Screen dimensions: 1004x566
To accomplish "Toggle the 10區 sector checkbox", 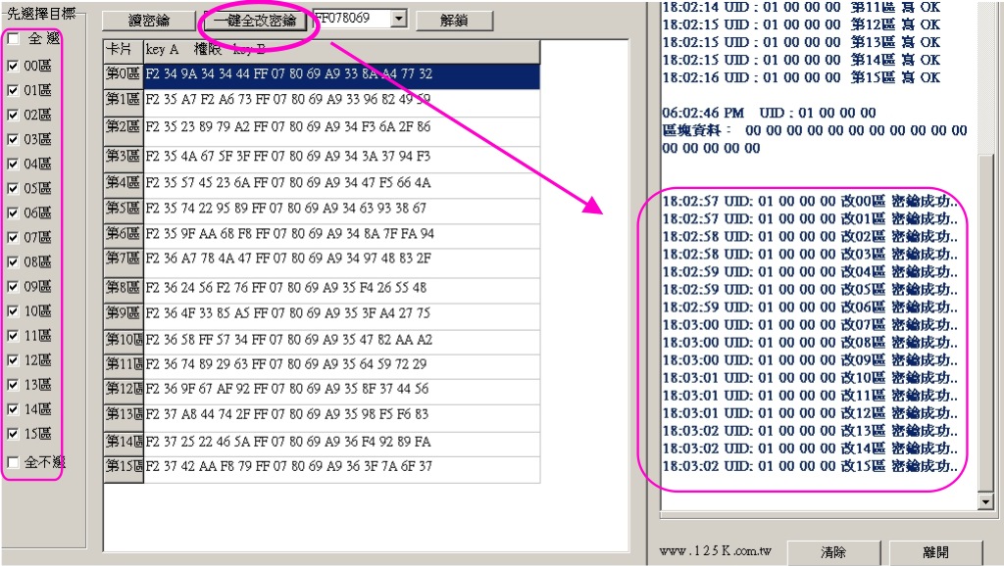I will (x=13, y=310).
